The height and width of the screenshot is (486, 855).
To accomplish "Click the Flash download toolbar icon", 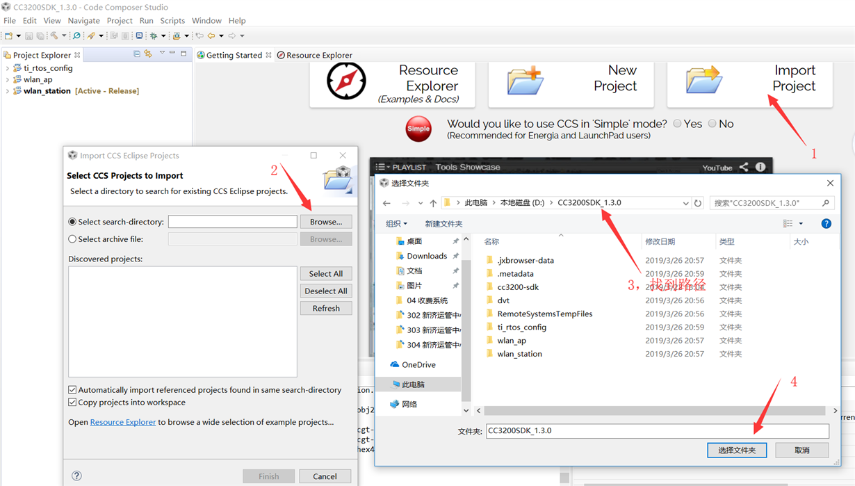I will (x=177, y=35).
